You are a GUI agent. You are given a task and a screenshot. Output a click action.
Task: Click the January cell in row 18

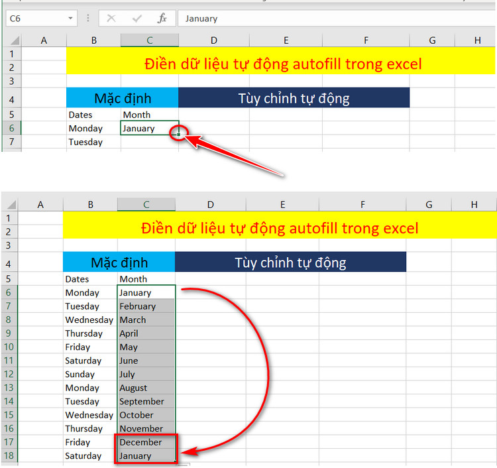[146, 455]
